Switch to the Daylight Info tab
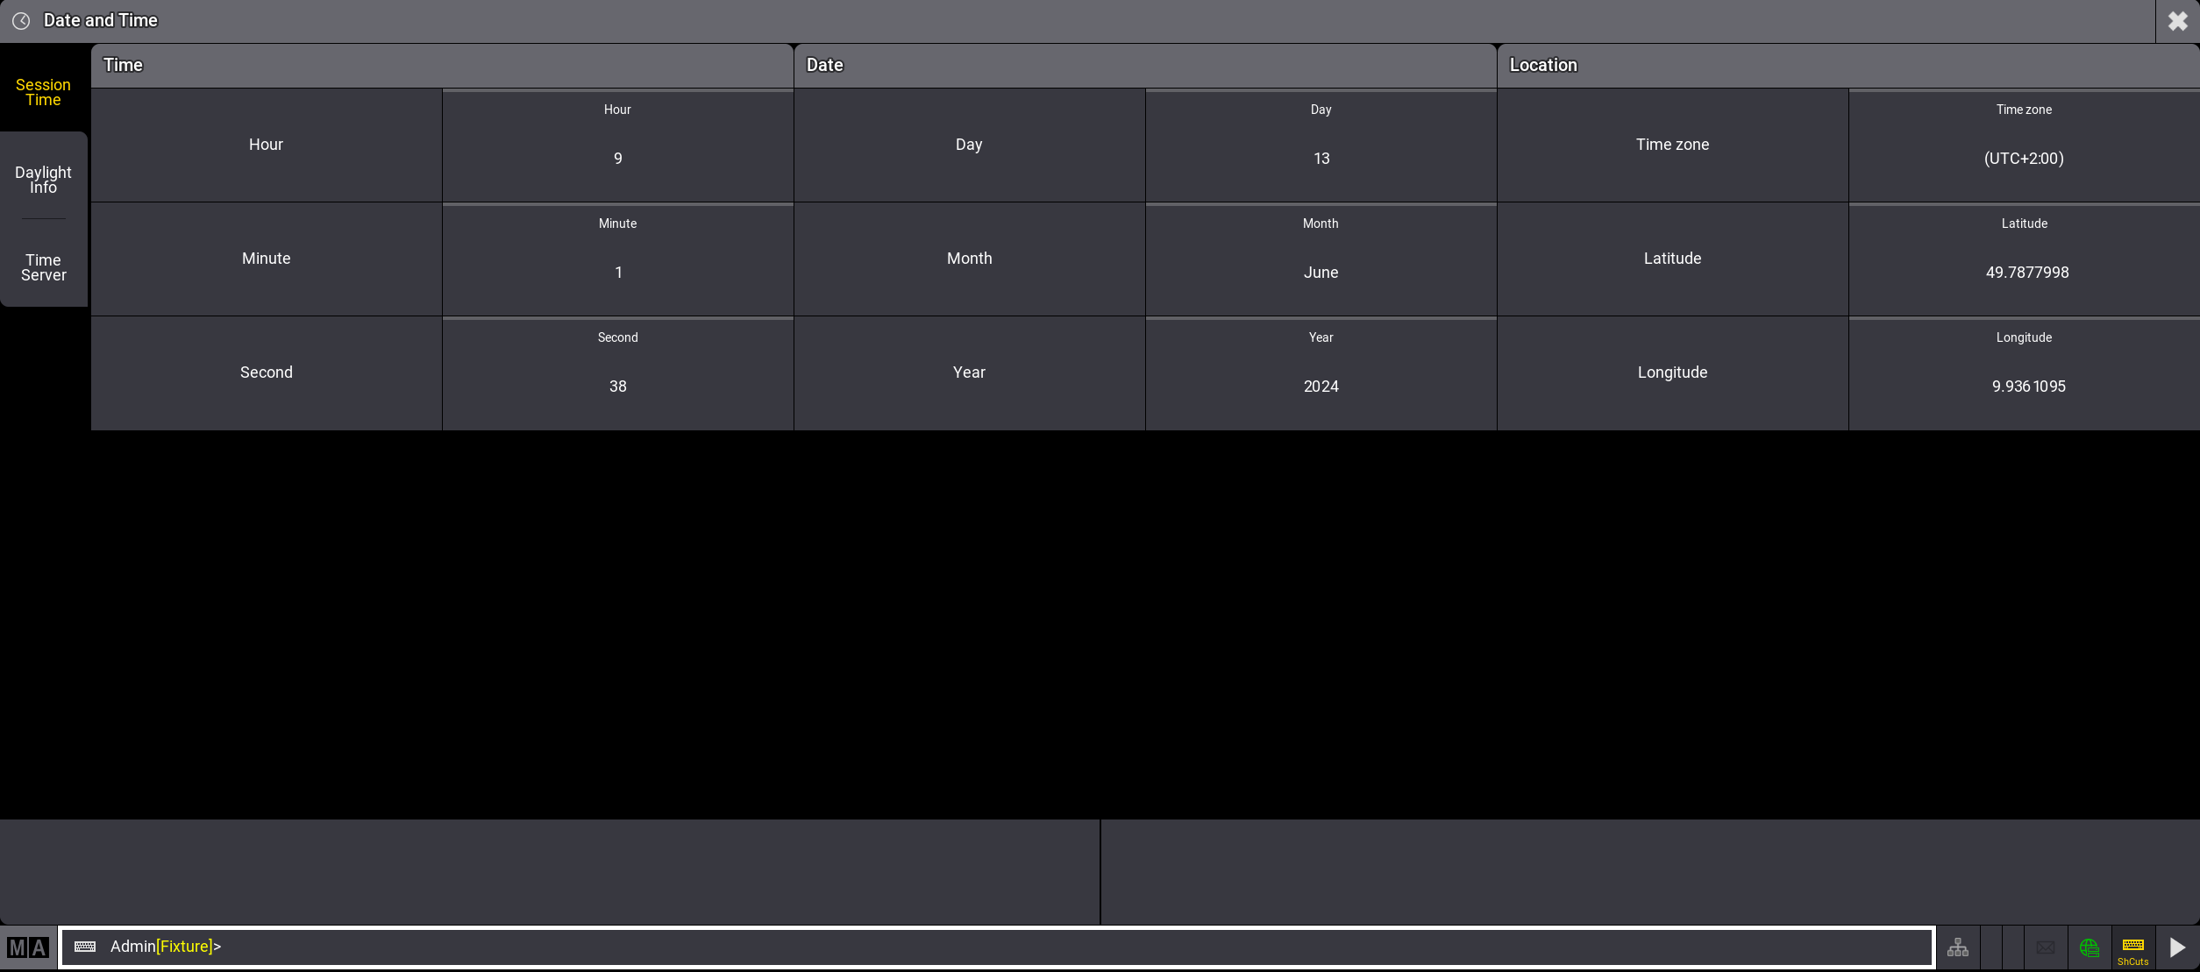The image size is (2200, 972). click(x=43, y=180)
